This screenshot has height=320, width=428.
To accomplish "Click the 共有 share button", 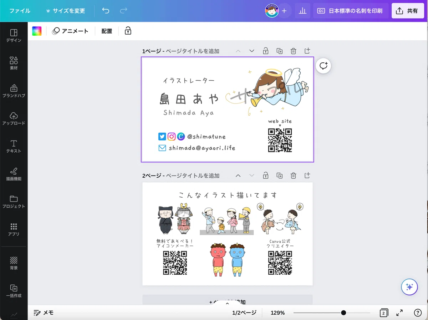I will click(x=408, y=11).
